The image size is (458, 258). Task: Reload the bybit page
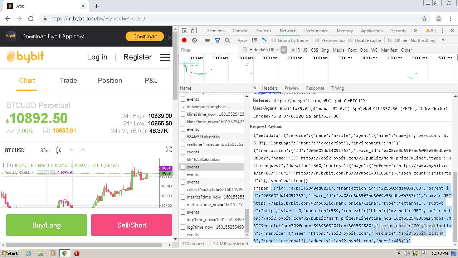(31, 19)
